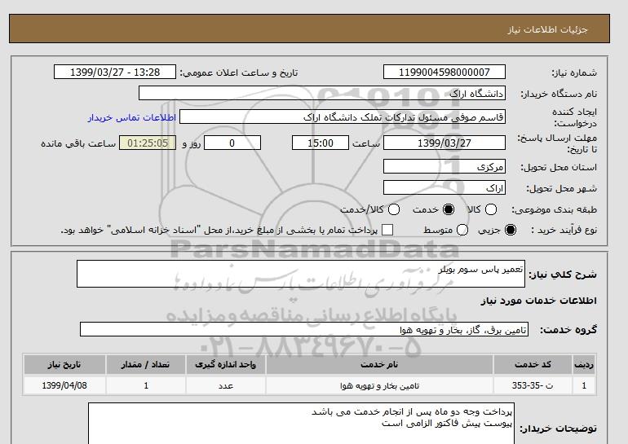Image resolution: width=628 pixels, height=444 pixels.
Task: Click the need date cell 1399/04/08
Action: (64, 385)
